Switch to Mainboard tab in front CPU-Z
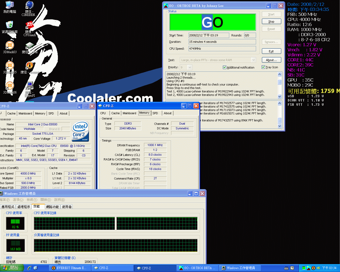 click(x=129, y=113)
